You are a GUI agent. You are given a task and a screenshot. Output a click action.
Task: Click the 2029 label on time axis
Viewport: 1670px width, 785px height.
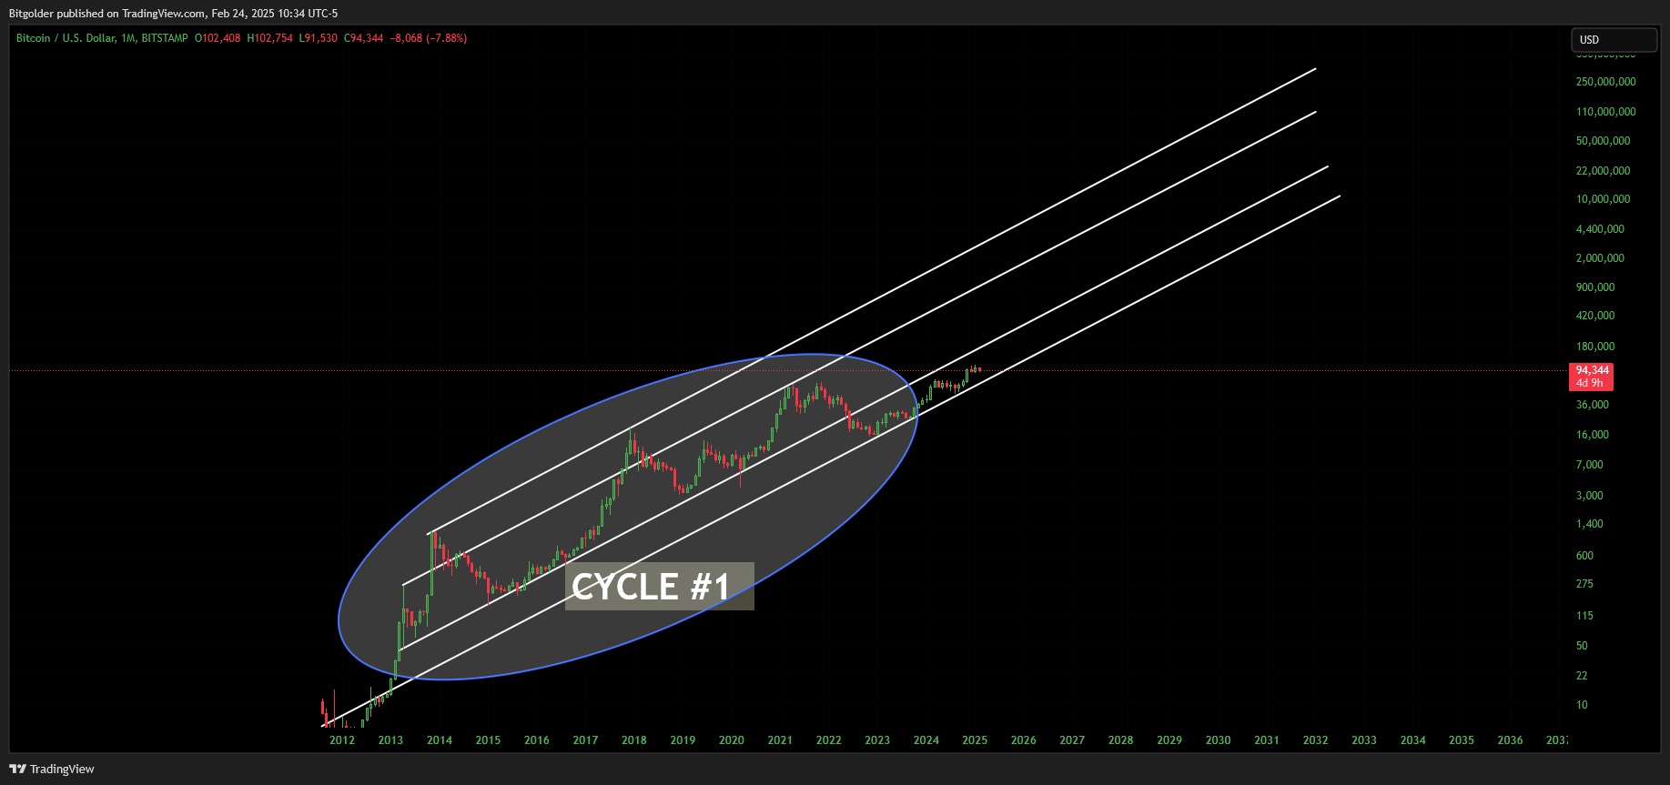[1169, 740]
